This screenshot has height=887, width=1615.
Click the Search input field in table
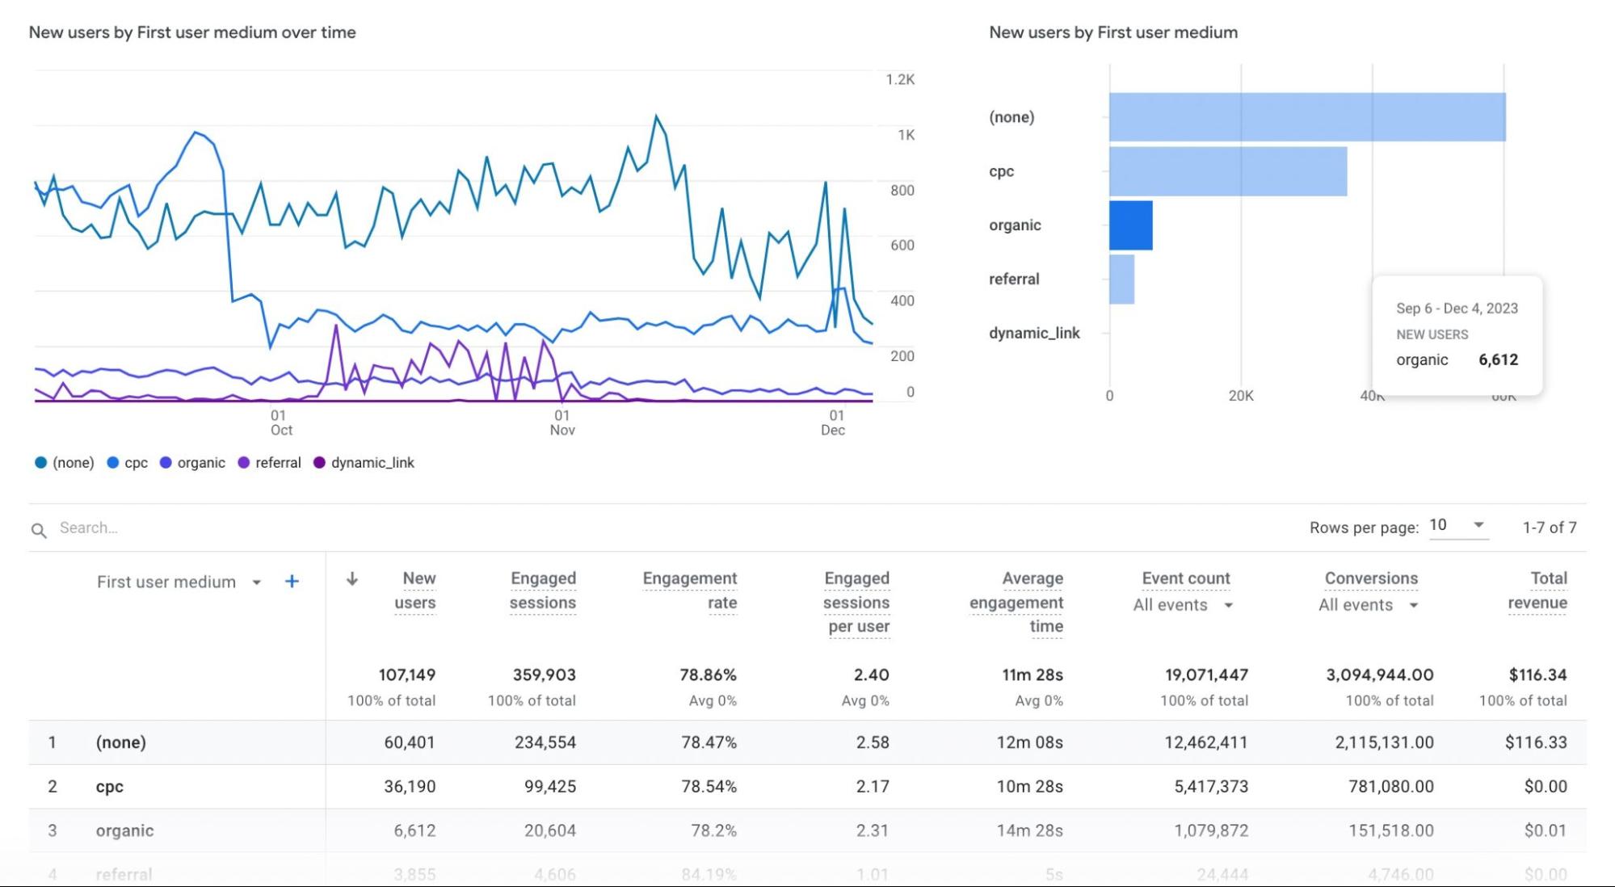point(87,528)
